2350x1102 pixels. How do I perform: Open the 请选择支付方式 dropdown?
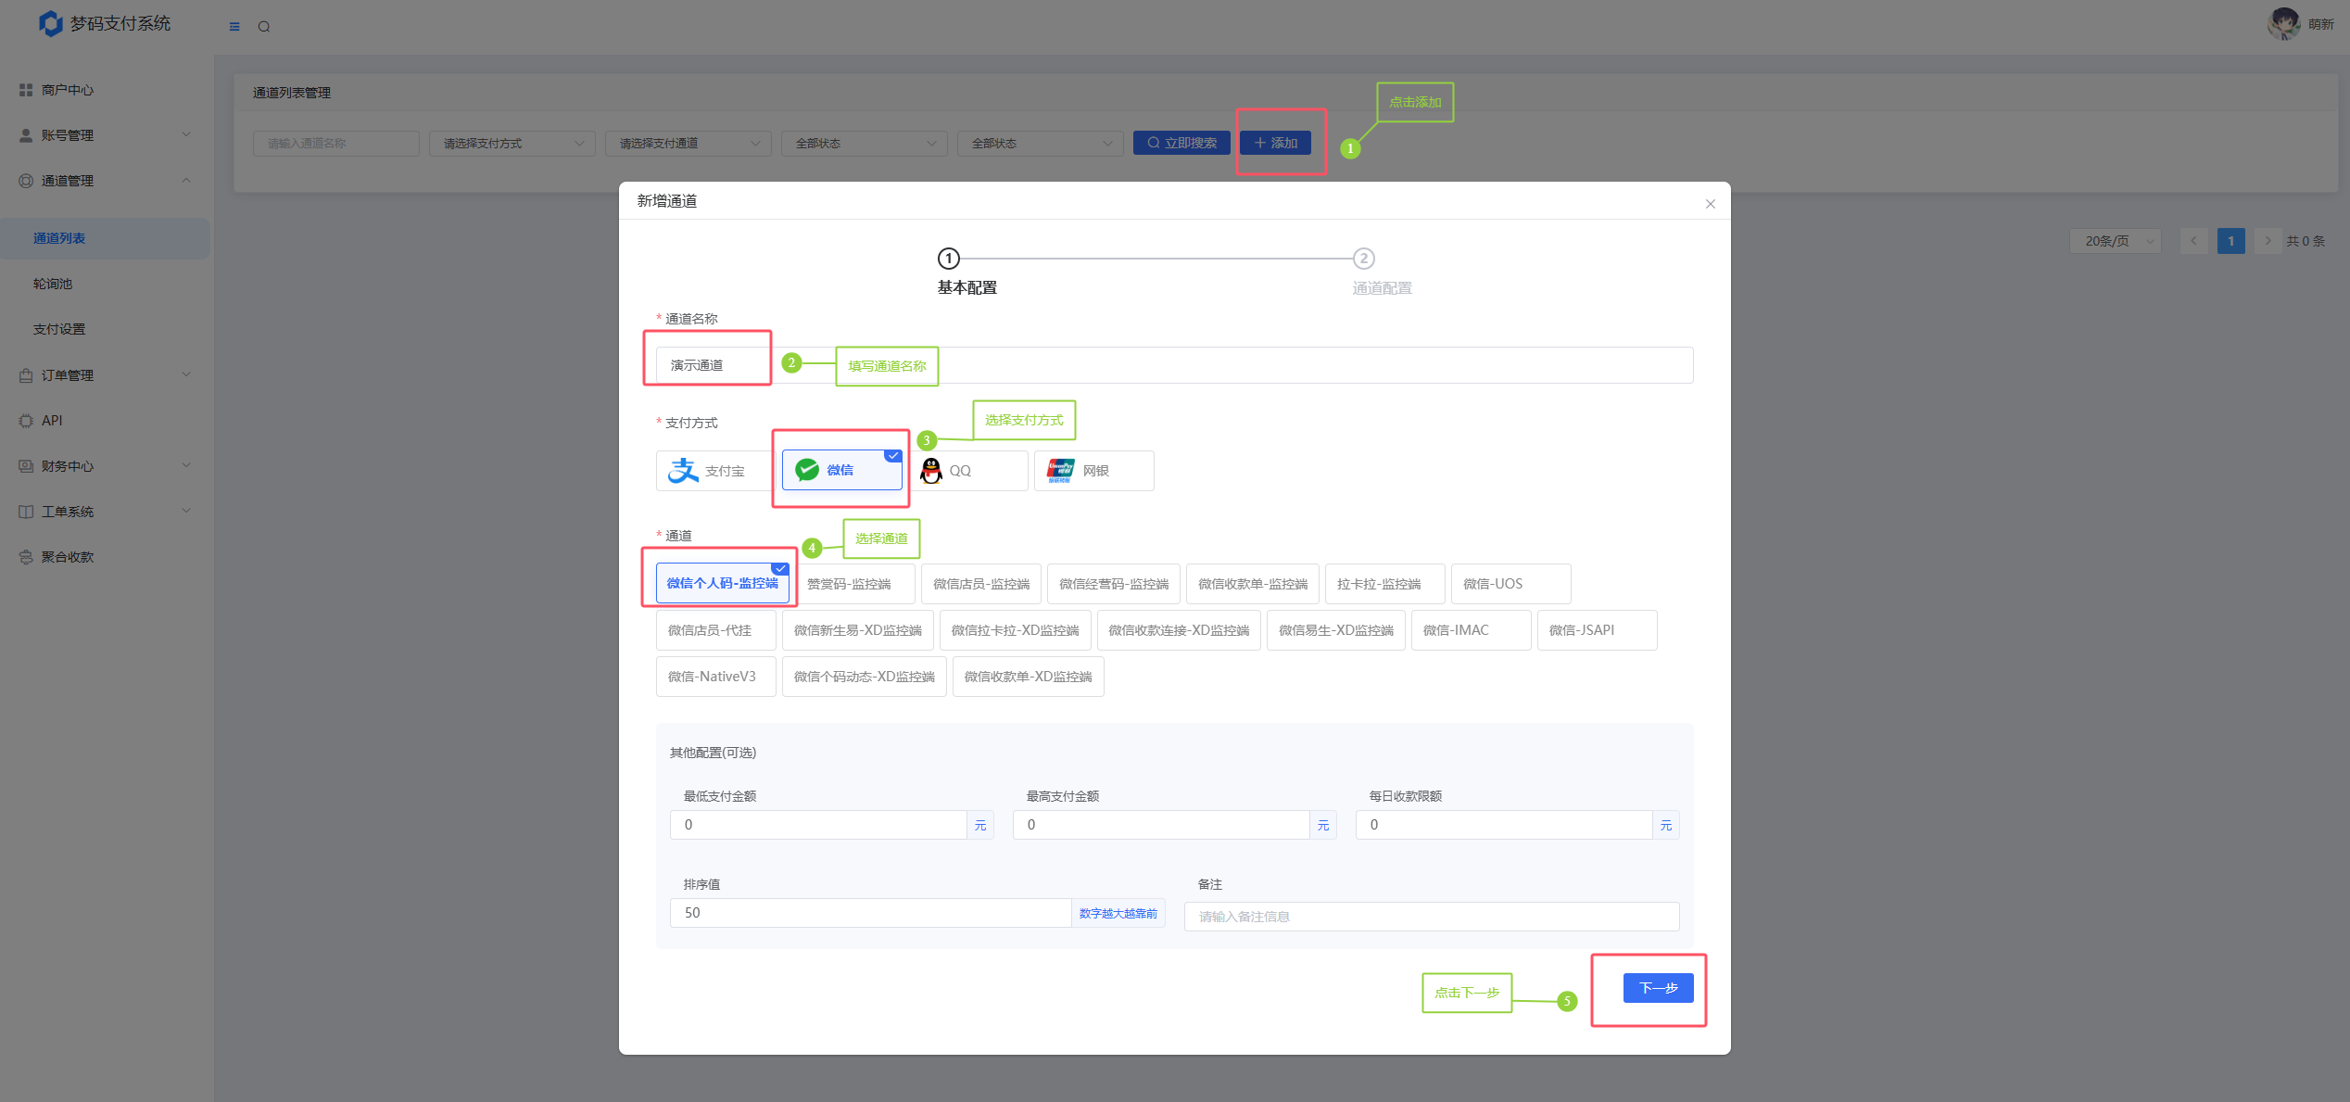pyautogui.click(x=512, y=144)
